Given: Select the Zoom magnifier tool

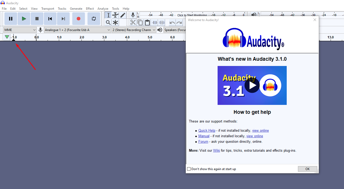Looking at the screenshot, I should point(108,23).
